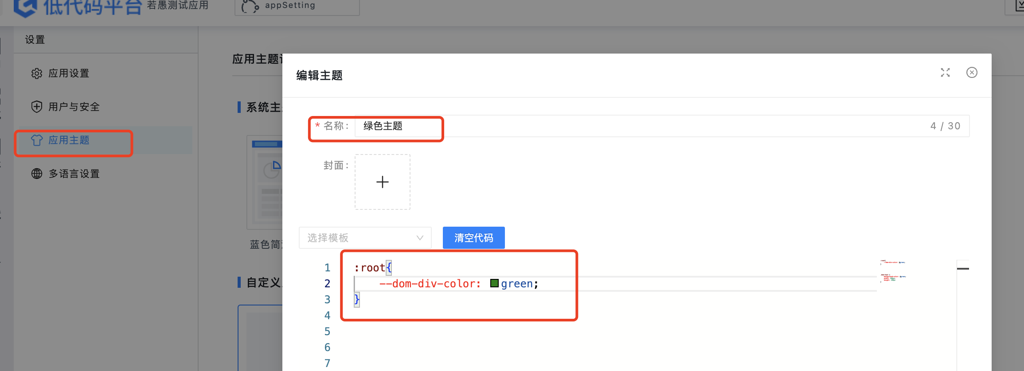Click the shirt icon beside 应用主题
This screenshot has width=1024, height=371.
tap(37, 140)
